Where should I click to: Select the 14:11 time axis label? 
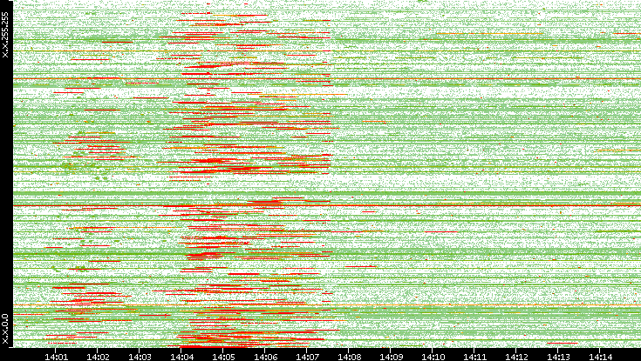(474, 357)
